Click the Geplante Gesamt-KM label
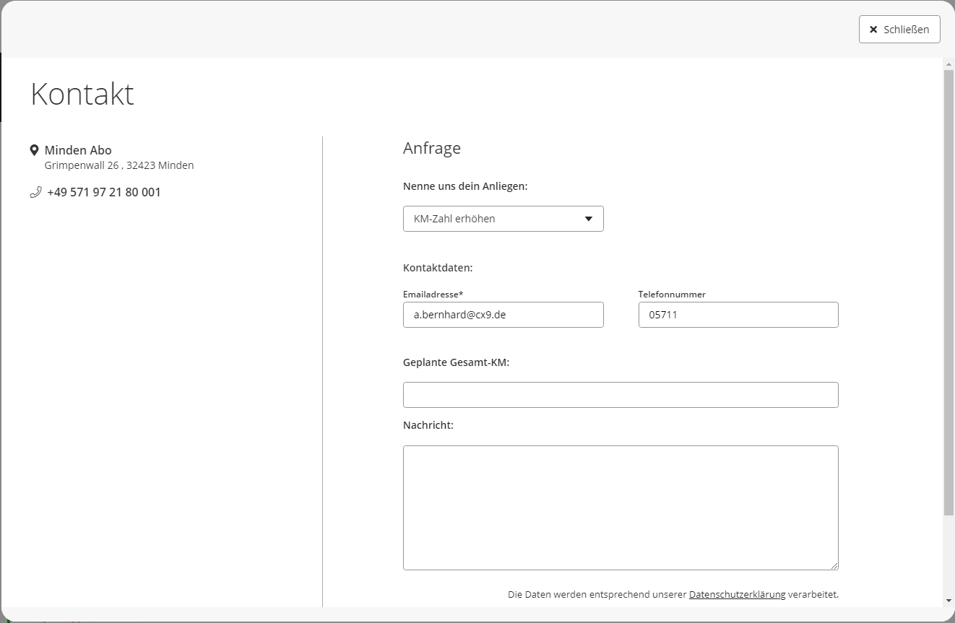 [456, 362]
